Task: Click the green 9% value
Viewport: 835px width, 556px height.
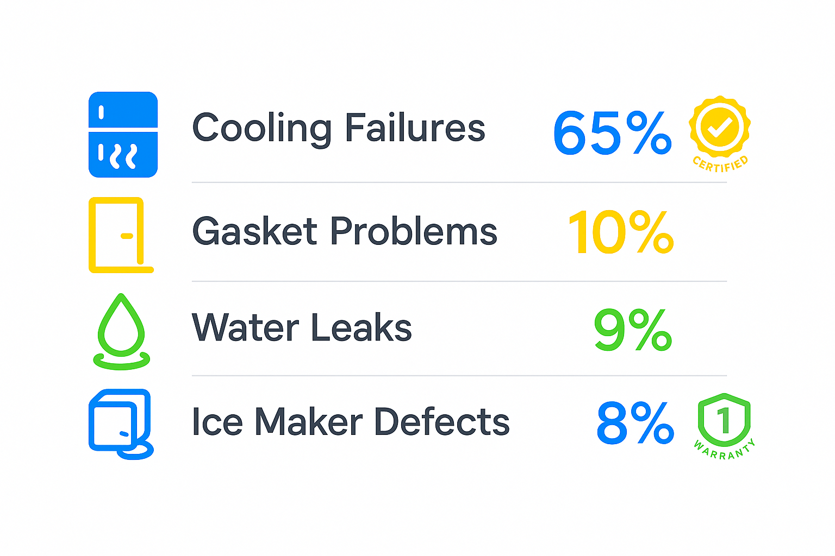Action: click(632, 330)
